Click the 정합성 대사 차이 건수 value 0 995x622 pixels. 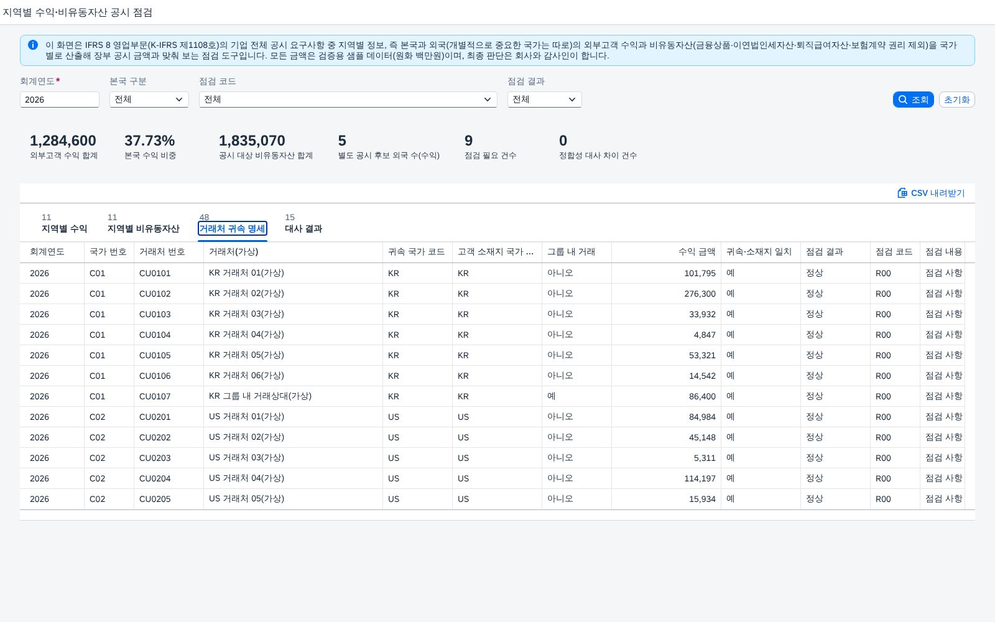(563, 141)
